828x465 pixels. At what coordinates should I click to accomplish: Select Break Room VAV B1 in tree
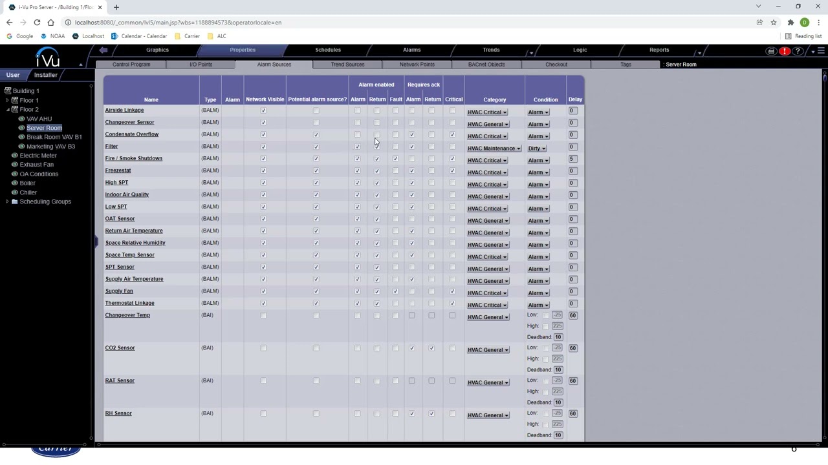[54, 137]
